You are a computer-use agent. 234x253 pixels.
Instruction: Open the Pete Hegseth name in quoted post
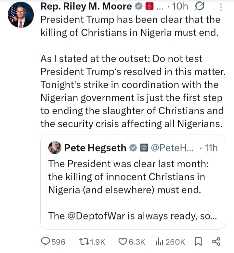click(95, 148)
